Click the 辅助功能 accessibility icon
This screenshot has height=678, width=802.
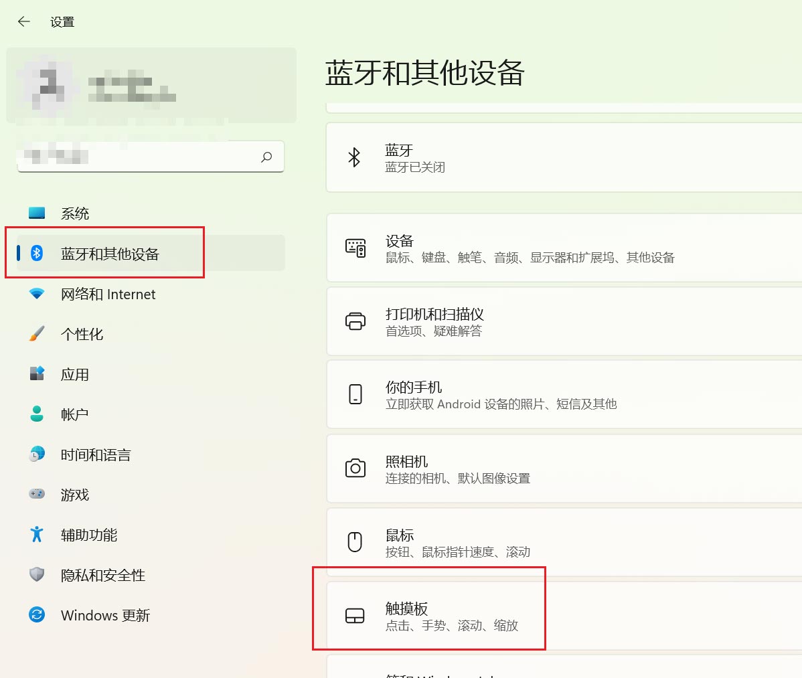(37, 534)
